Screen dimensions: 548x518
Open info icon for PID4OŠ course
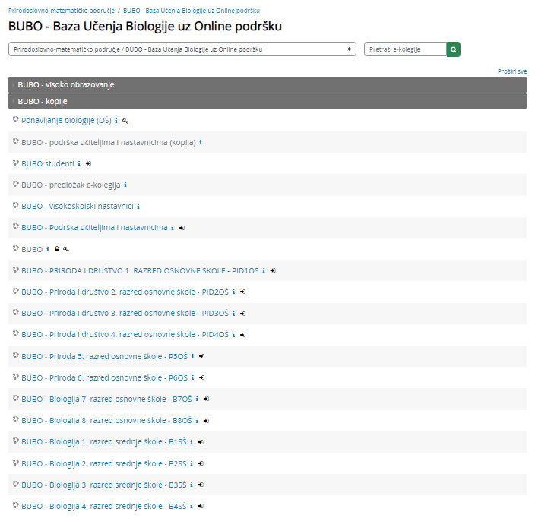(234, 335)
